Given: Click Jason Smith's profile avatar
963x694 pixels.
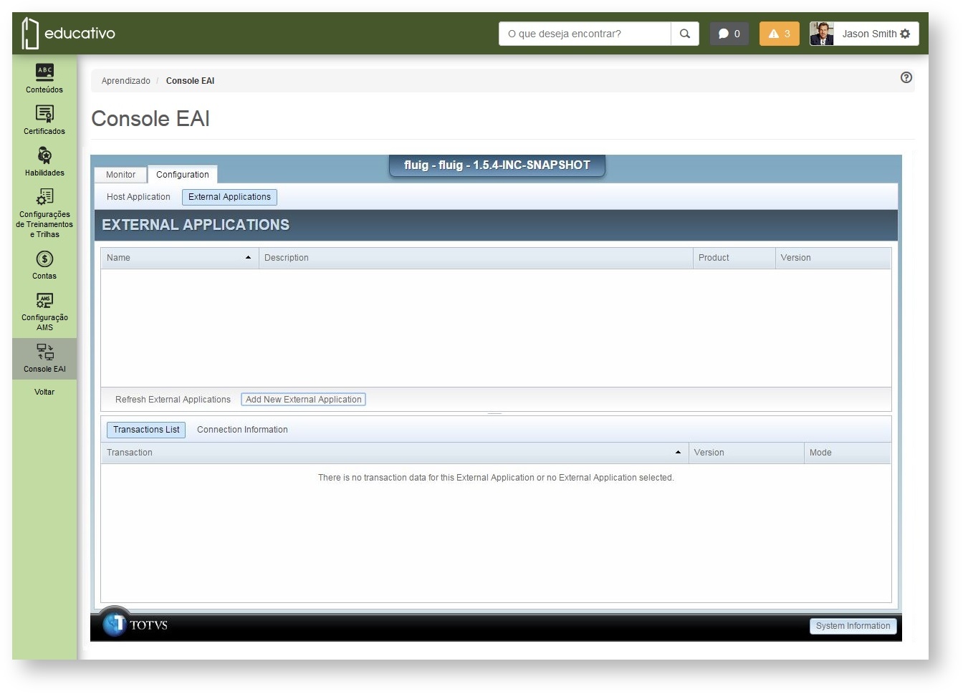Looking at the screenshot, I should tap(822, 34).
